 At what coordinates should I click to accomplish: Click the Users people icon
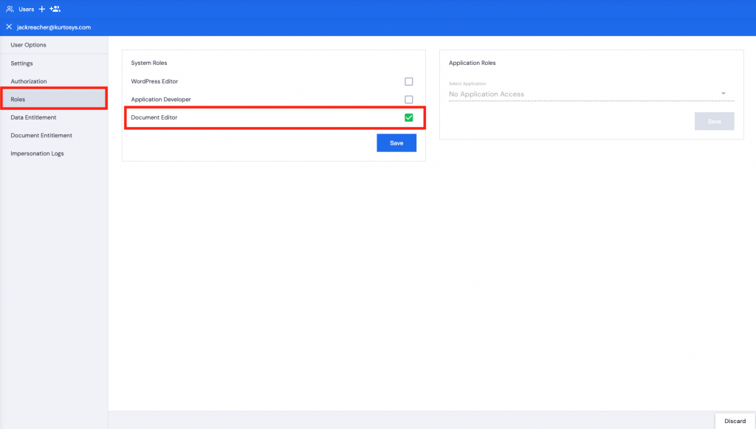(x=10, y=9)
